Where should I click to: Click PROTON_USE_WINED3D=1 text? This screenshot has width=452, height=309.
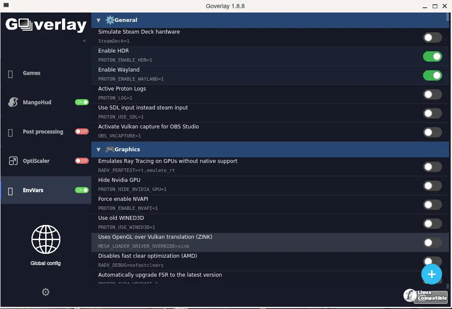127,228
